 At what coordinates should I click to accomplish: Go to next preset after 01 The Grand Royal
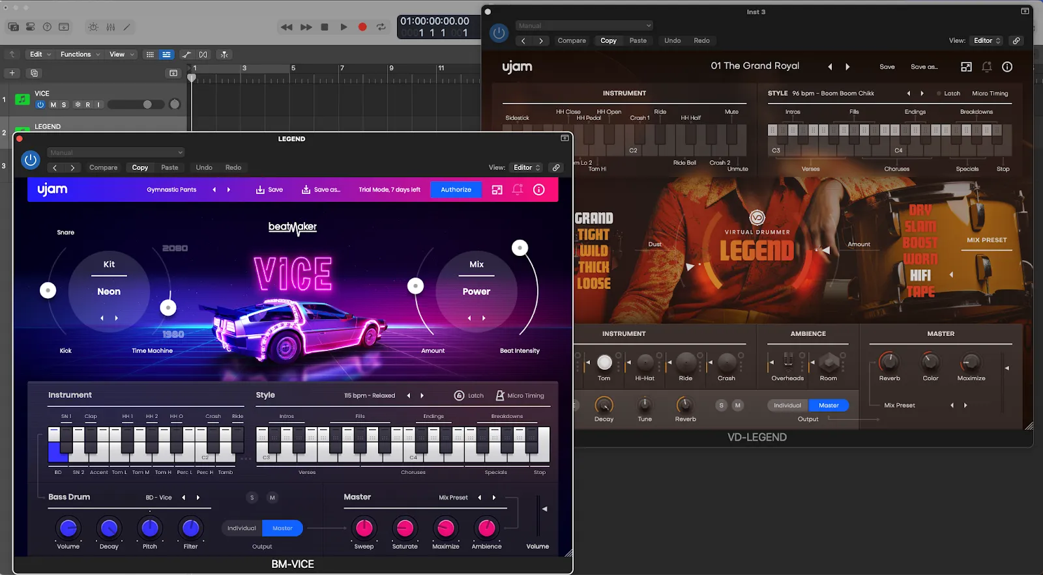click(847, 66)
